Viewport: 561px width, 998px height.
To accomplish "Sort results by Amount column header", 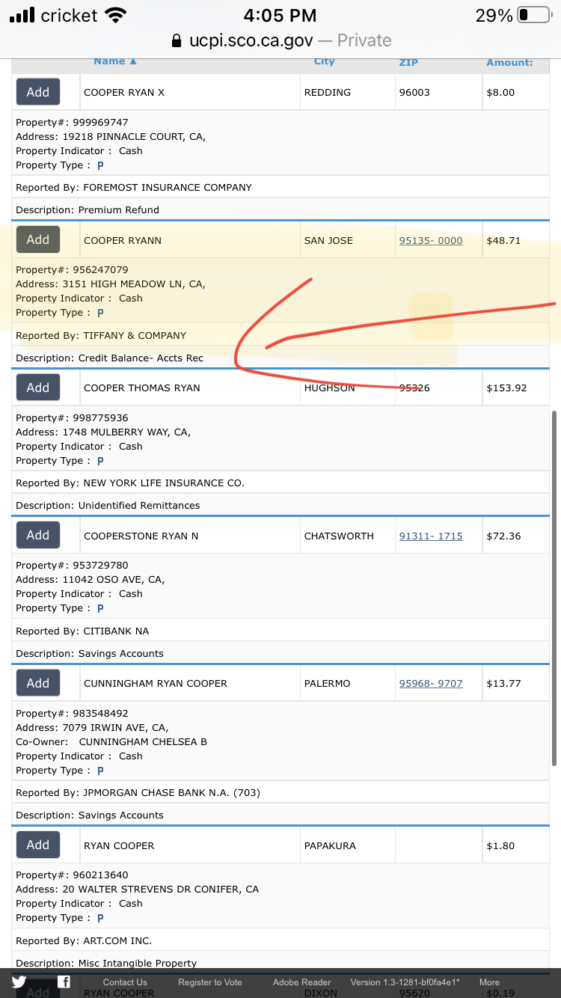I will click(x=510, y=63).
